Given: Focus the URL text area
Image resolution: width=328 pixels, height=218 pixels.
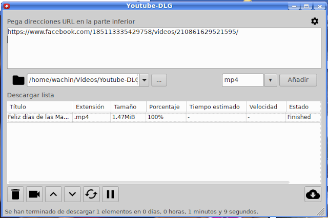Looking at the screenshot, I should coord(164,48).
